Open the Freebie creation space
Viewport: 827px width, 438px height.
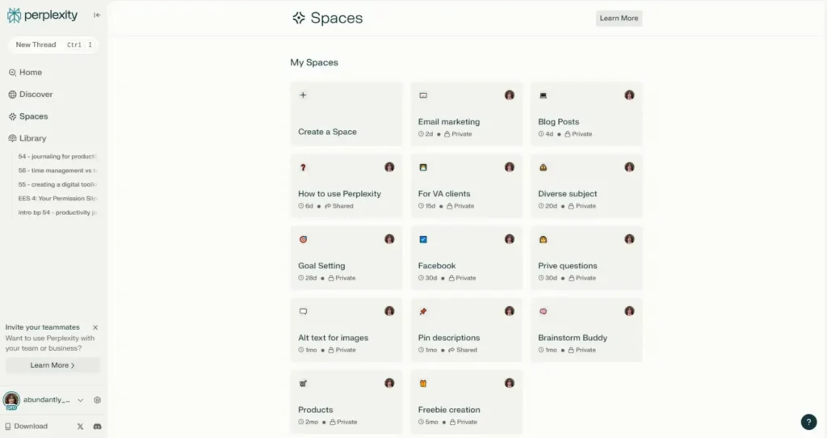[x=467, y=402]
